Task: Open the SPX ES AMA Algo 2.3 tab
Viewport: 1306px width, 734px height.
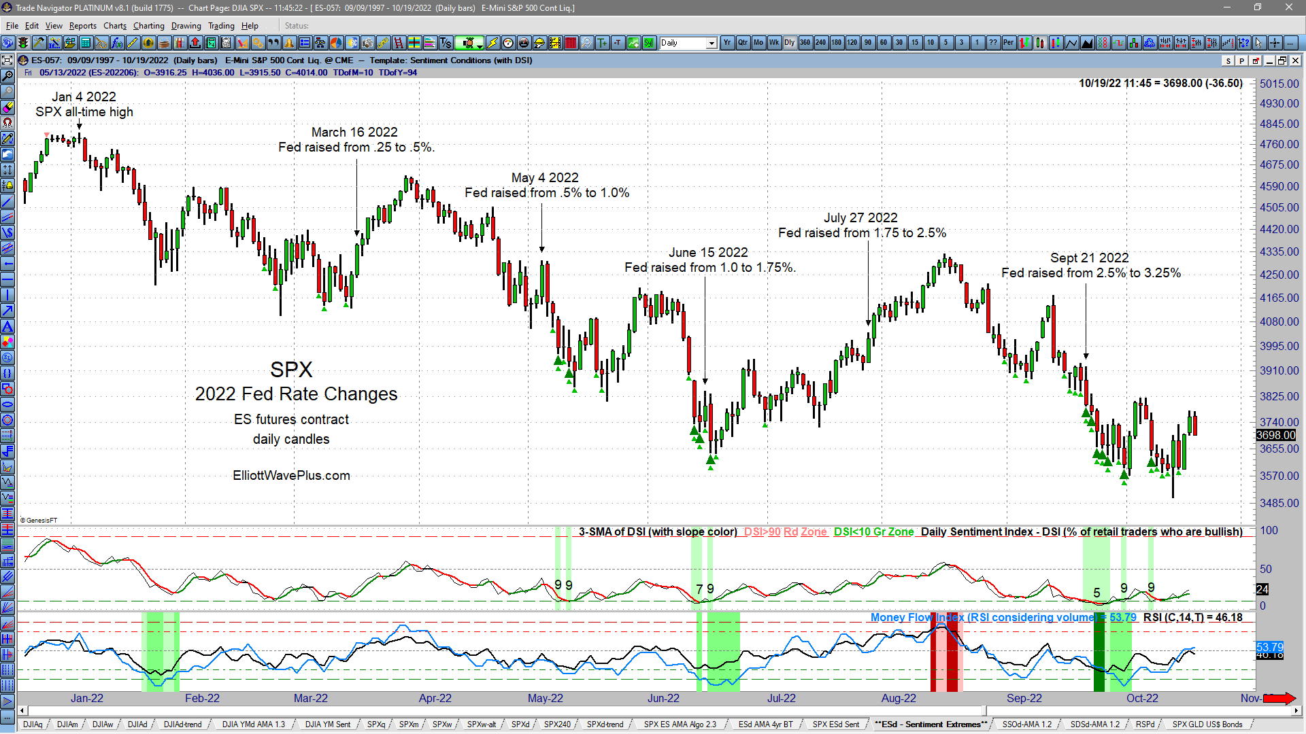Action: pos(680,724)
